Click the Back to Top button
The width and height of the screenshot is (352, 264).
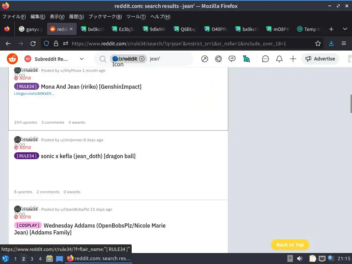click(x=290, y=245)
